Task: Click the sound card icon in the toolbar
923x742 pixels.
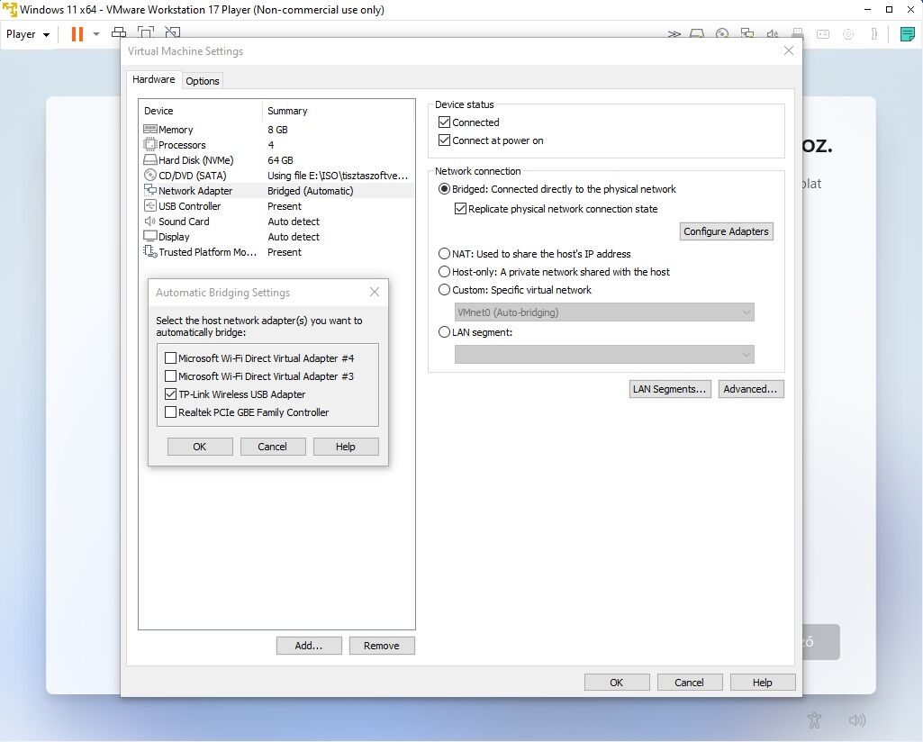Action: click(x=773, y=34)
